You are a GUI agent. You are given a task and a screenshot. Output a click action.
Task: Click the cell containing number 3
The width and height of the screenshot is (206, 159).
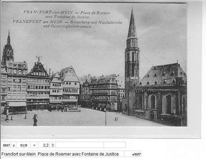53,145
